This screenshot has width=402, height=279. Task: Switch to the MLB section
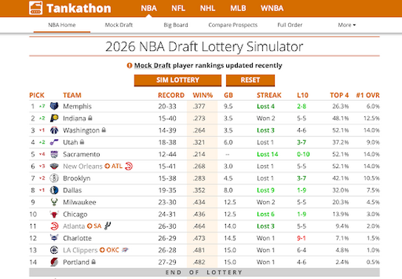[x=238, y=8]
